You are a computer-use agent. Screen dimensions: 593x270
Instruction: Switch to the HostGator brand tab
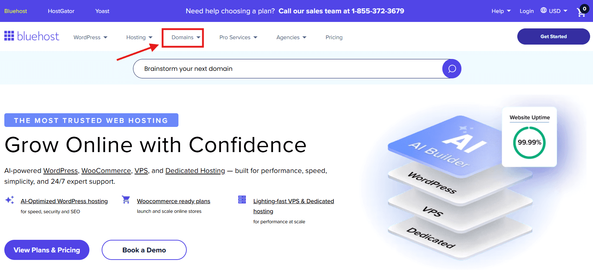pos(61,11)
